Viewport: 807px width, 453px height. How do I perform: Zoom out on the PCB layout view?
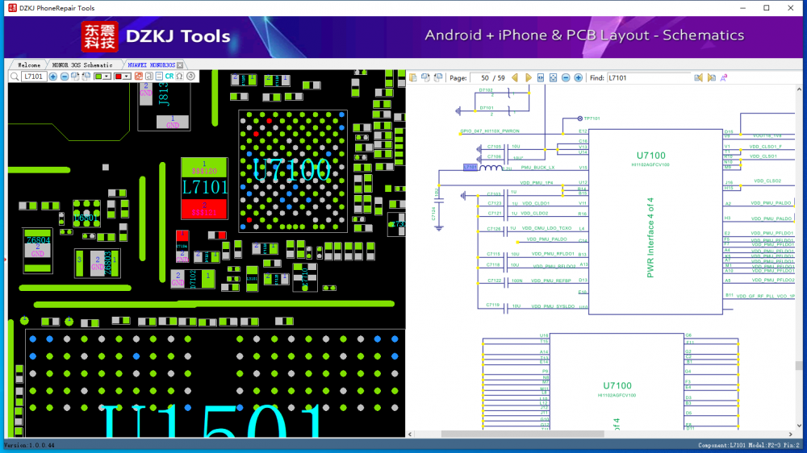pyautogui.click(x=65, y=77)
